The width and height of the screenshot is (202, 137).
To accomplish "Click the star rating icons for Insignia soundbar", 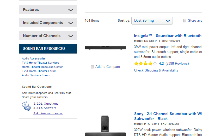I will [146, 63].
